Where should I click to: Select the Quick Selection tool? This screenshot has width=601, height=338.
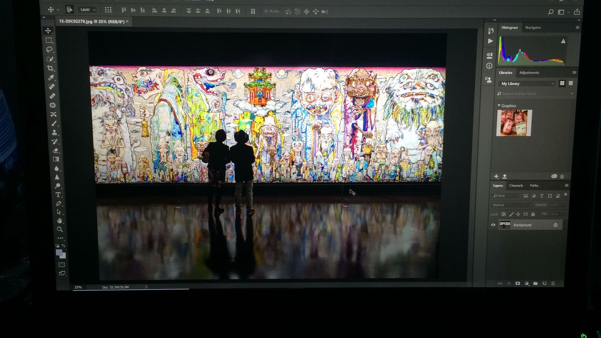coord(50,59)
